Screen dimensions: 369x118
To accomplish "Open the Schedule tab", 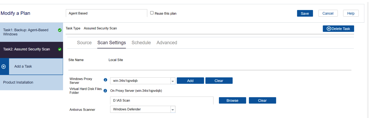I will click(x=141, y=43).
